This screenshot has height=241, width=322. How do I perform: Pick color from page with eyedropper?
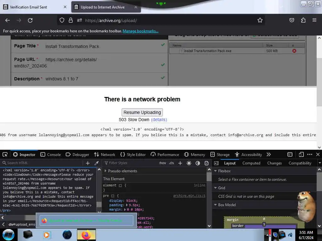(96, 163)
